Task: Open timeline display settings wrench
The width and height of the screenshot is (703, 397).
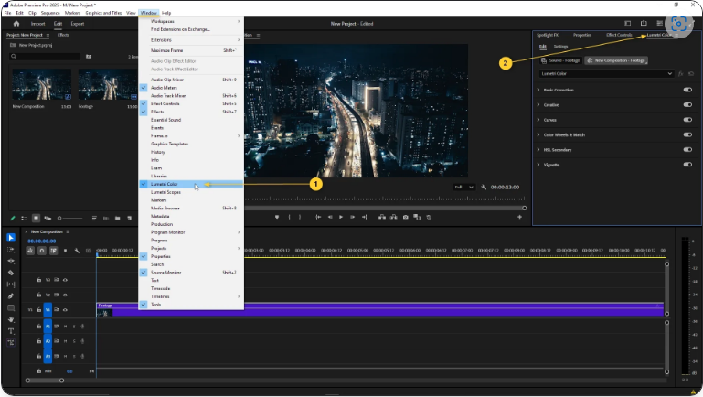Action: [x=77, y=251]
